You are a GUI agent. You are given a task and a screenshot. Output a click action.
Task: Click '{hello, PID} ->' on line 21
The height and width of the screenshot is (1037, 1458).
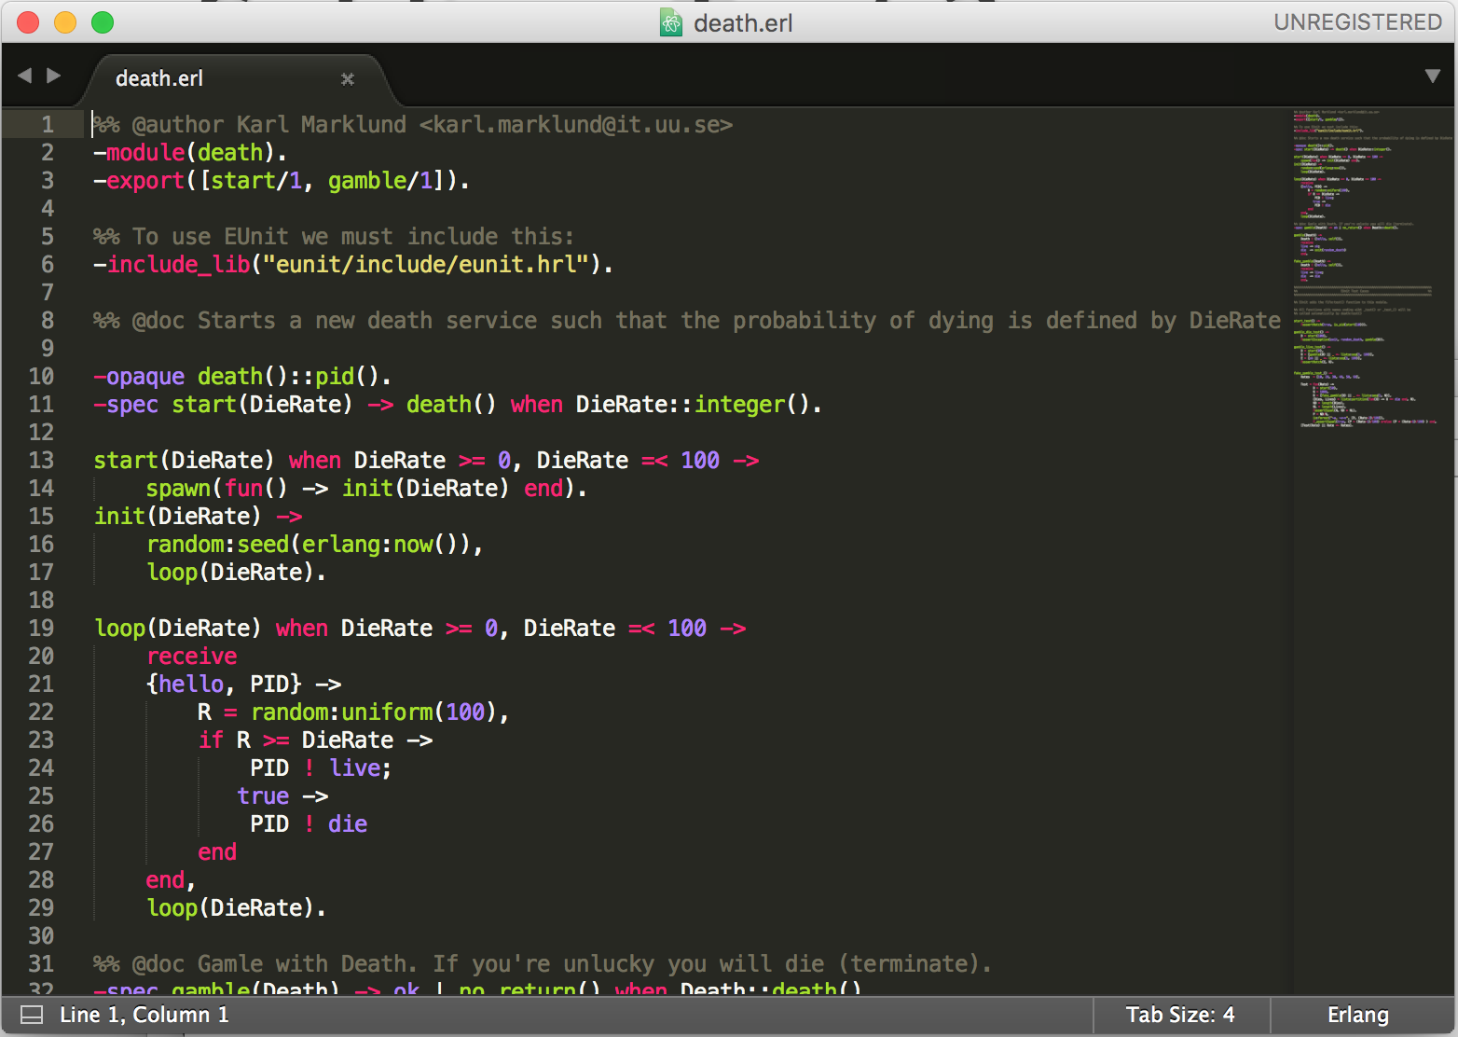pos(244,684)
